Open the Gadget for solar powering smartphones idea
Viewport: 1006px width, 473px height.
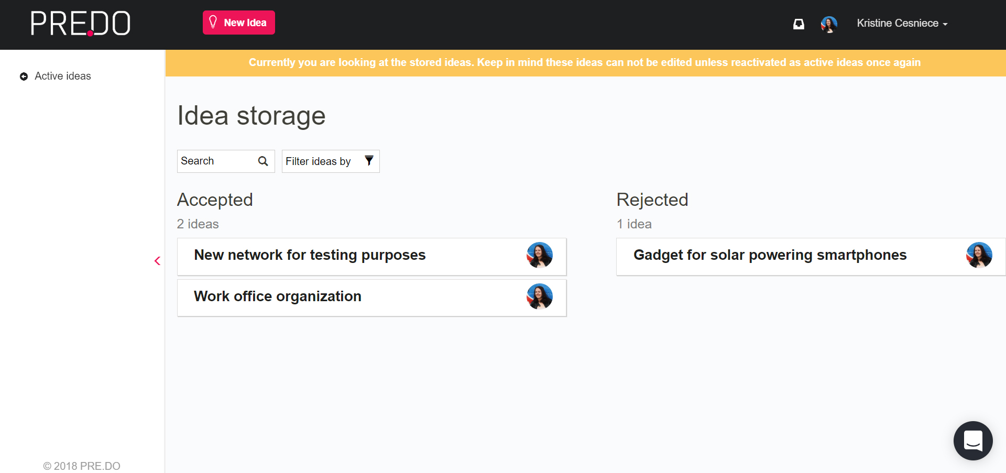[770, 255]
